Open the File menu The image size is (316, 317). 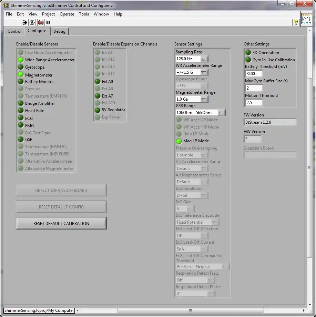(x=9, y=14)
